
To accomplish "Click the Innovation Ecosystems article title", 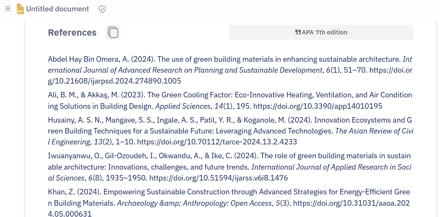I will point(230,125).
